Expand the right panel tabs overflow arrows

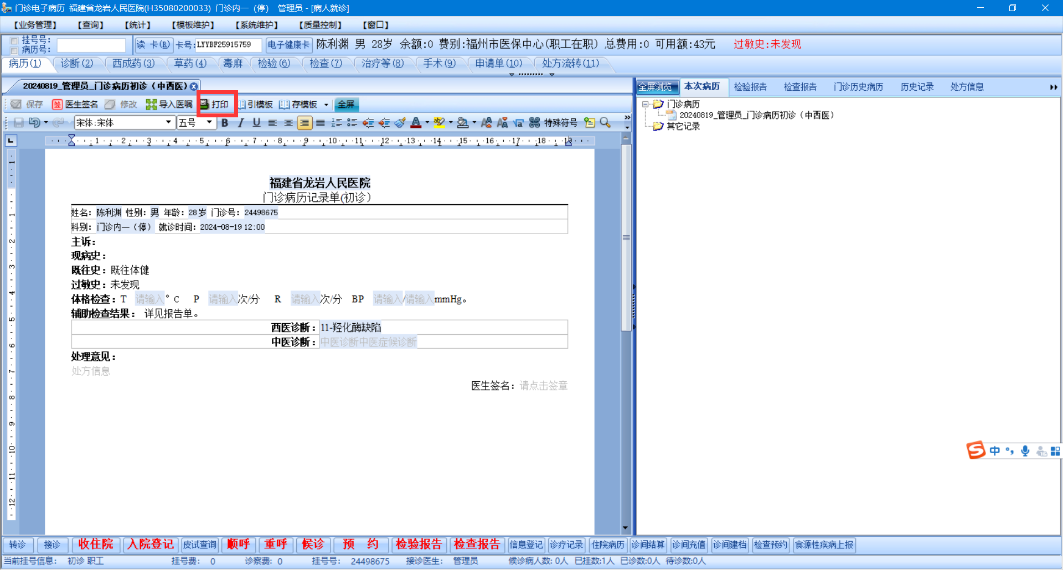(x=1053, y=87)
